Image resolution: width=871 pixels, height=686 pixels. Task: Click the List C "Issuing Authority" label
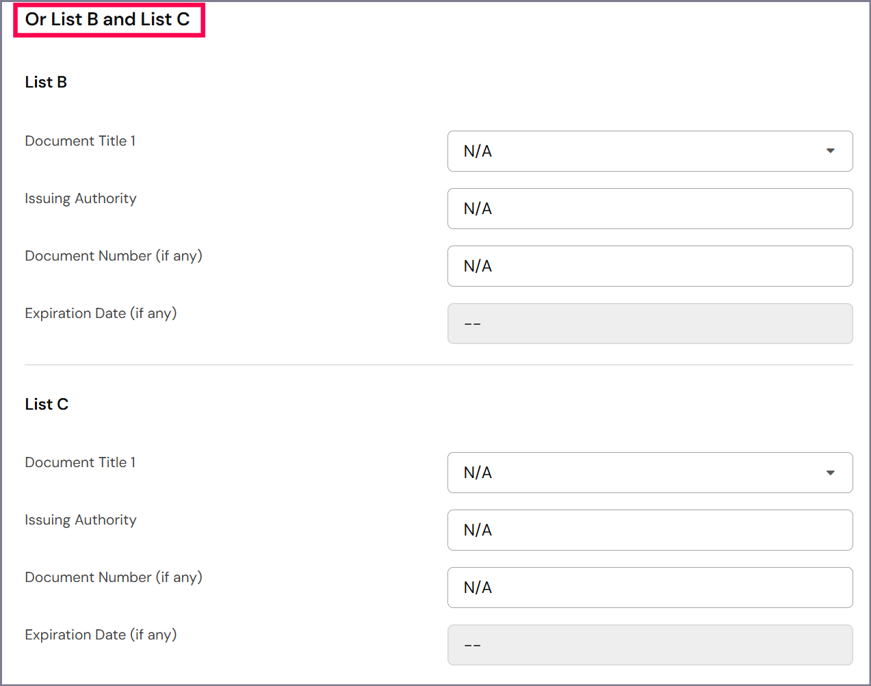(x=81, y=520)
